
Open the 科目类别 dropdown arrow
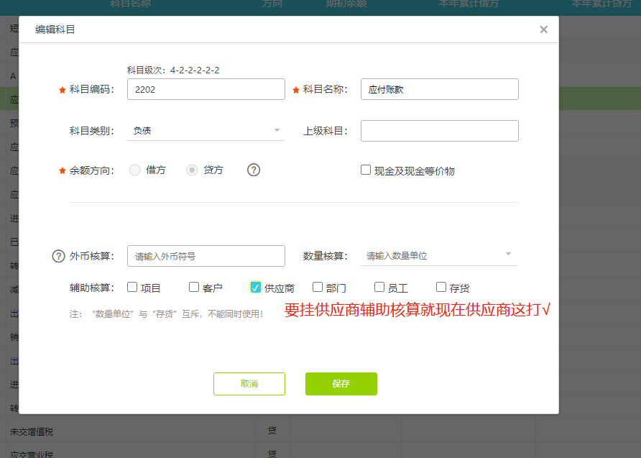[x=277, y=130]
